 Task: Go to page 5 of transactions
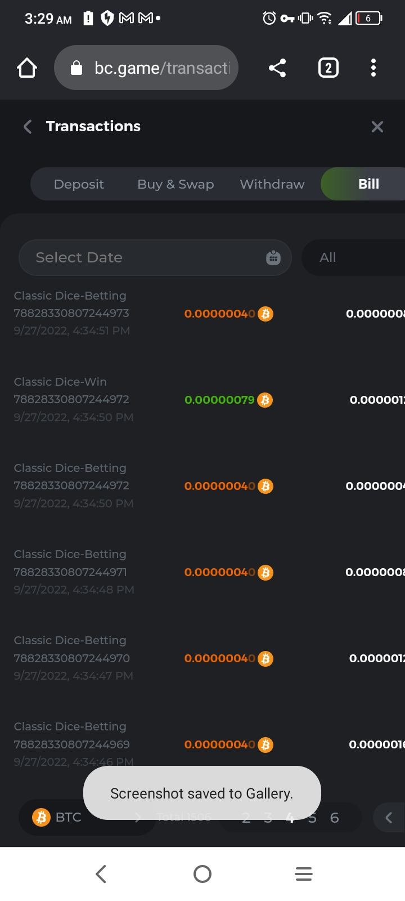pyautogui.click(x=312, y=818)
